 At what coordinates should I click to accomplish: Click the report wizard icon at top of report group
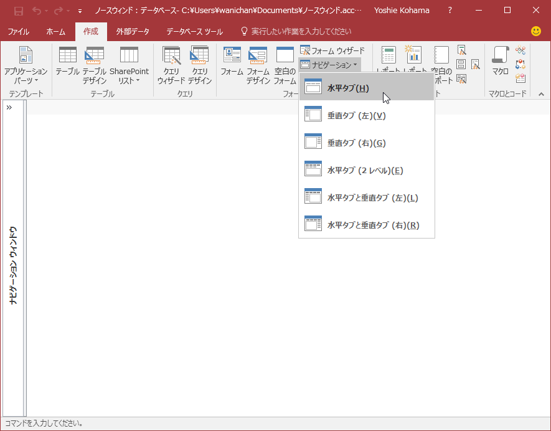pos(461,50)
